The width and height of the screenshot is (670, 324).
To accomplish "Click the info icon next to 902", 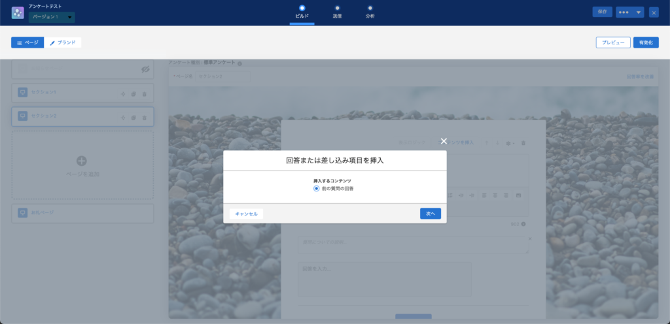I will click(523, 224).
